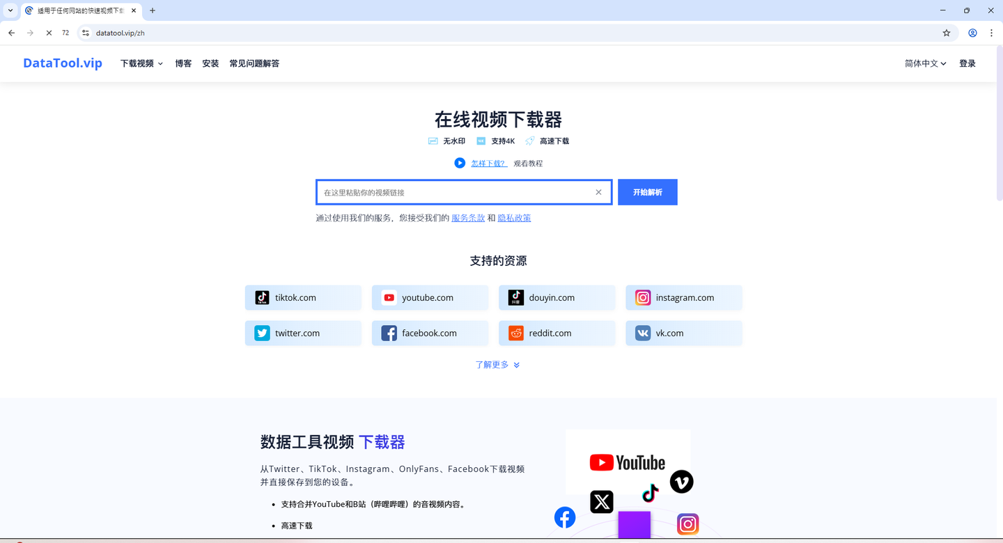Image resolution: width=1003 pixels, height=543 pixels.
Task: Click the Douyin icon beside douyin.com
Action: (516, 298)
